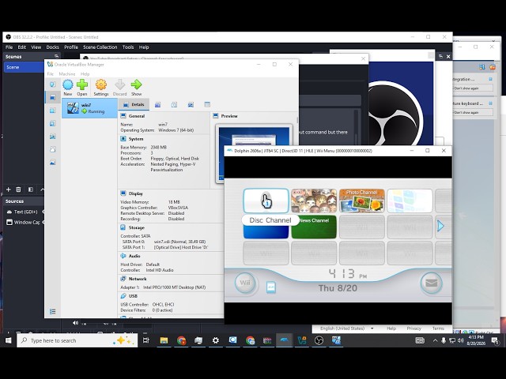Click the Help link near the language dropdown
The height and width of the screenshot is (379, 506).
coord(391,328)
